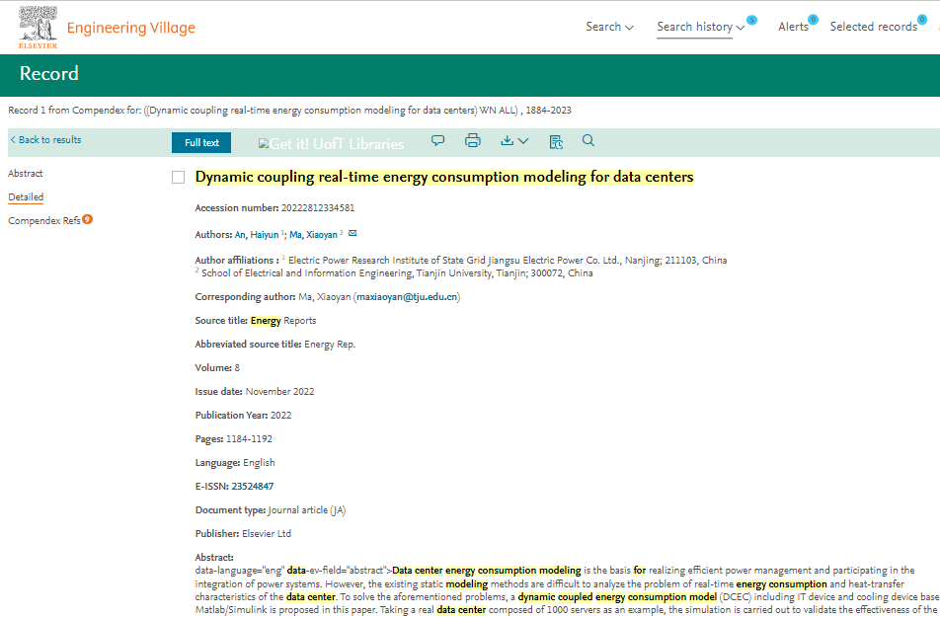Click abbreviated source title Energy Rep.
The width and height of the screenshot is (940, 618).
click(330, 345)
